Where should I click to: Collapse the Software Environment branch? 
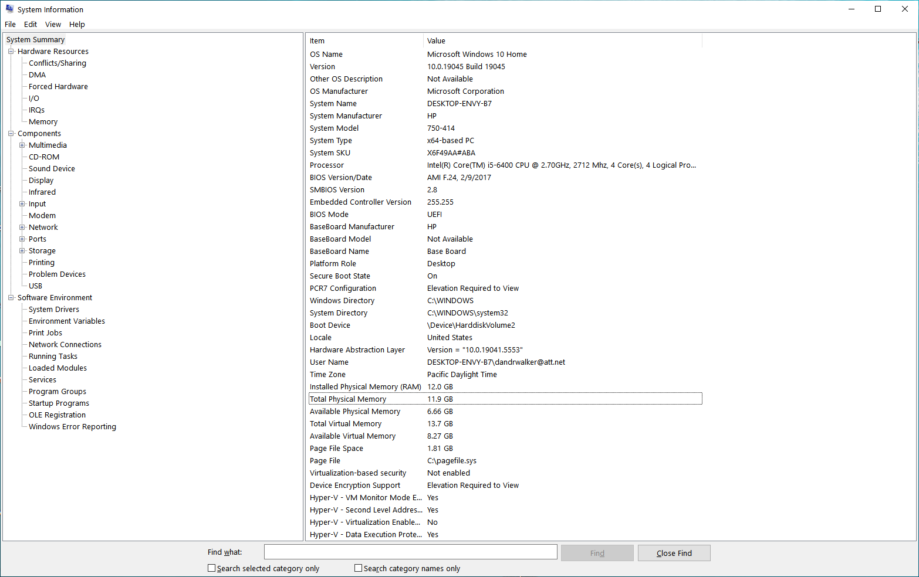[x=11, y=298]
